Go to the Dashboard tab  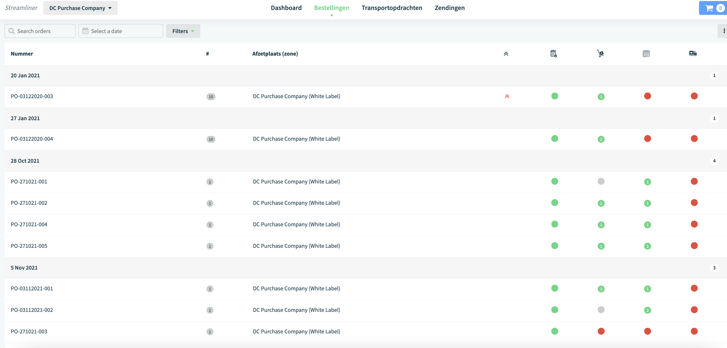tap(286, 8)
